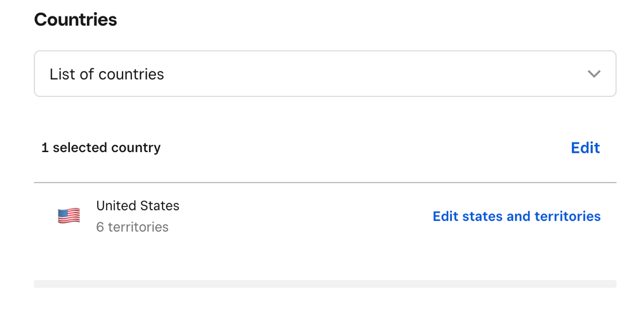This screenshot has width=634, height=311.
Task: Select the "United States" country name
Action: [x=138, y=206]
